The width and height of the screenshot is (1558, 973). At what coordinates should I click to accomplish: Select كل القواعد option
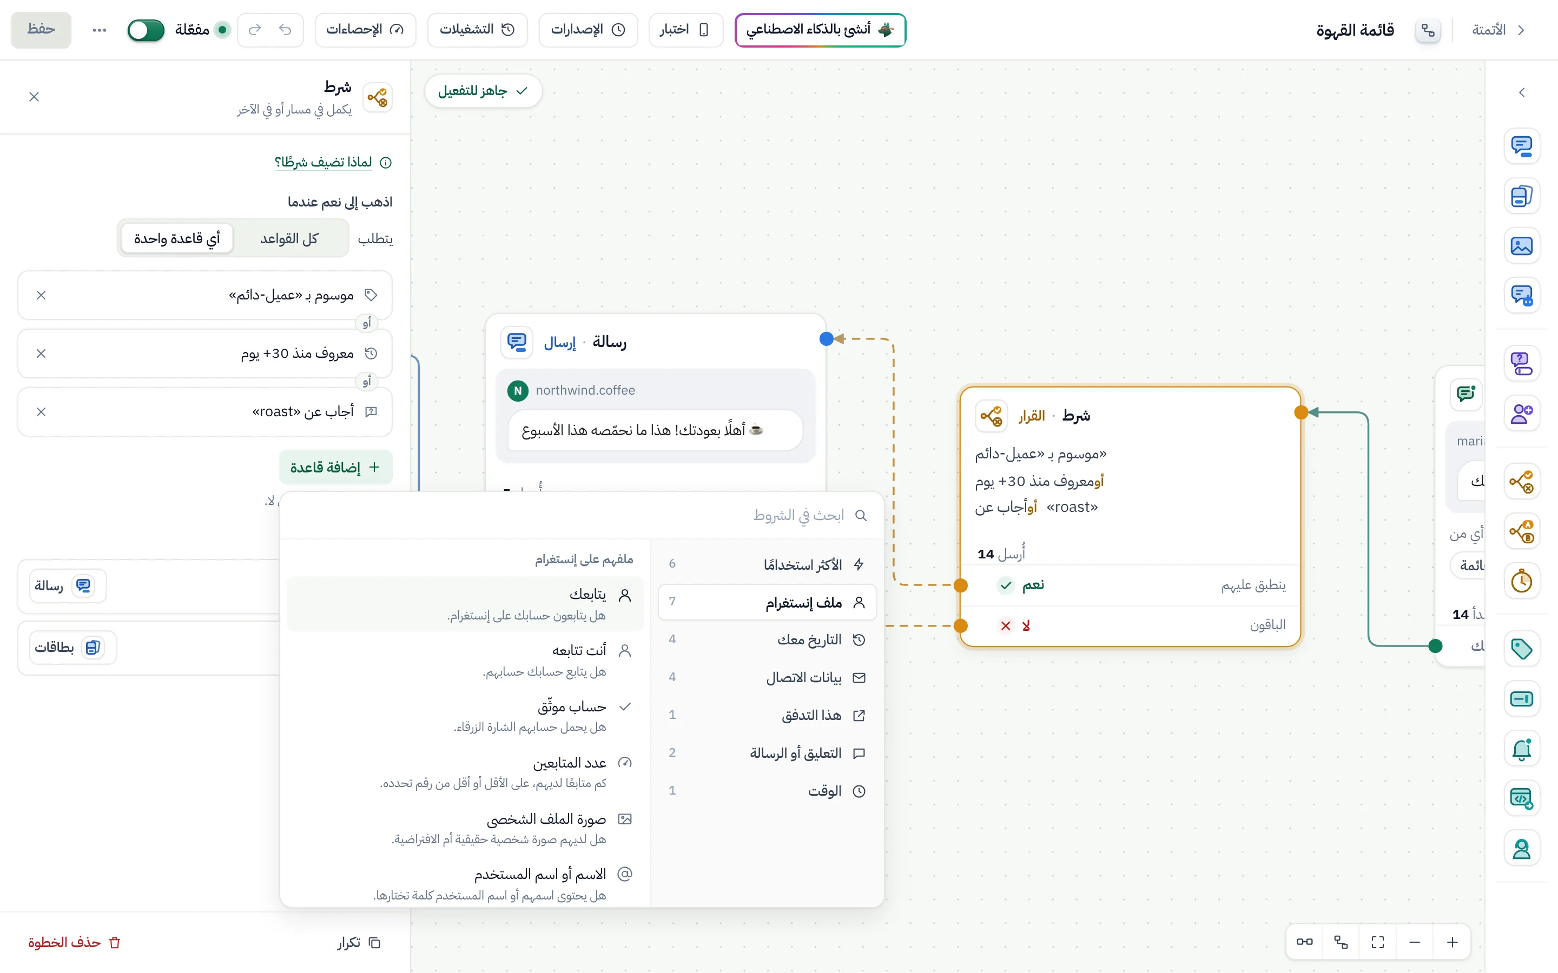[x=289, y=239]
